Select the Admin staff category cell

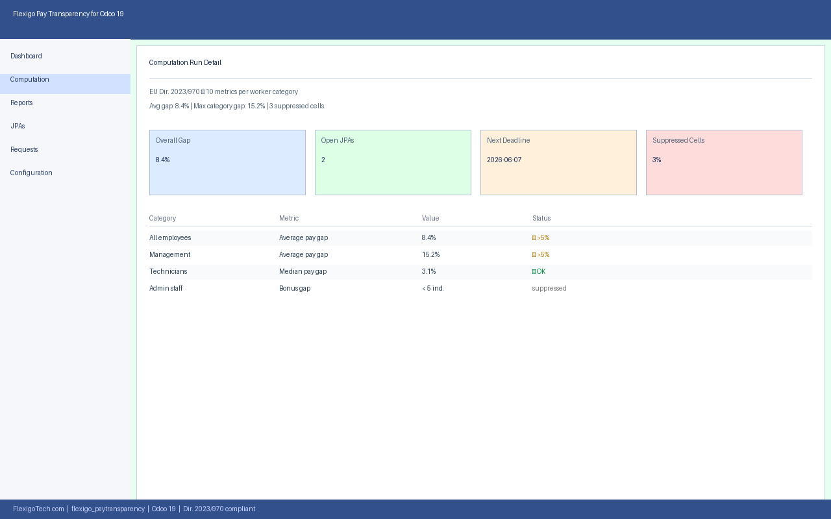[x=166, y=289]
